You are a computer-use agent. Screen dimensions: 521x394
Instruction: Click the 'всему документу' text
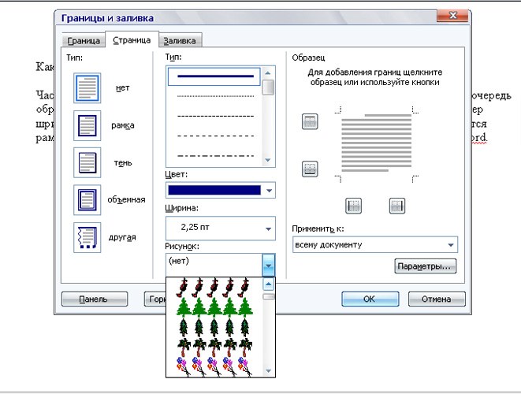tap(328, 245)
